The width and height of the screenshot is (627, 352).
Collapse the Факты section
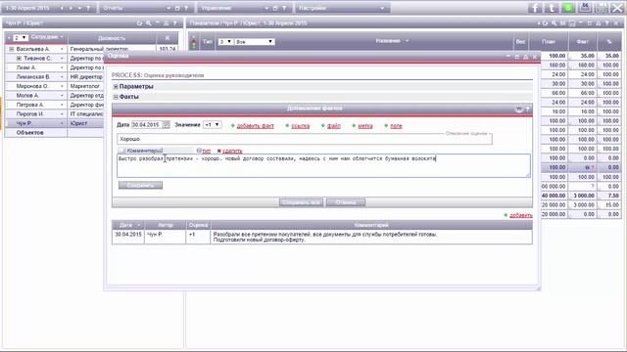tap(116, 97)
